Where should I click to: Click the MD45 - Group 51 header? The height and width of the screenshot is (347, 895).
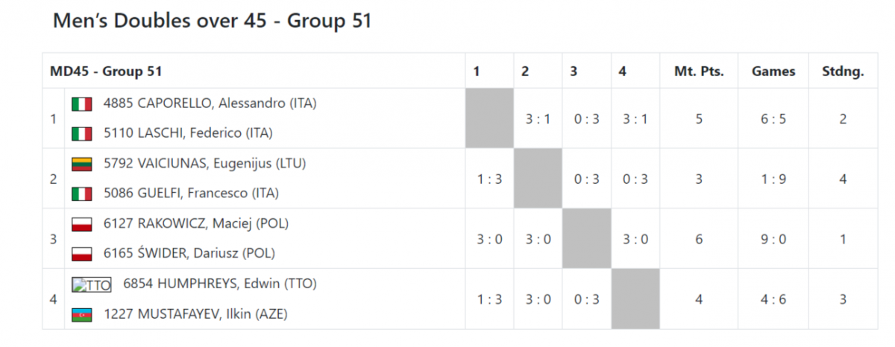106,71
